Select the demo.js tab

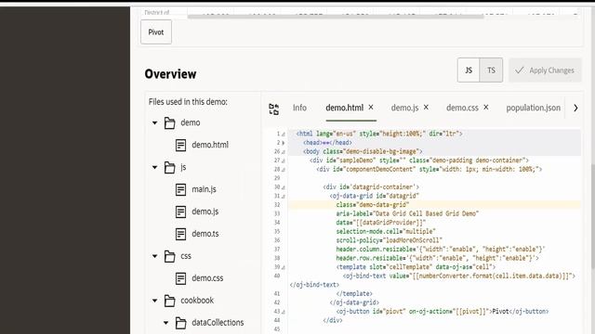point(404,108)
